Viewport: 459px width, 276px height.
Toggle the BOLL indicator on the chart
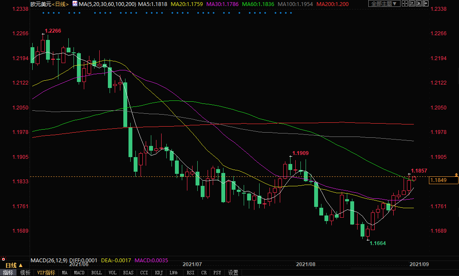click(x=97, y=273)
